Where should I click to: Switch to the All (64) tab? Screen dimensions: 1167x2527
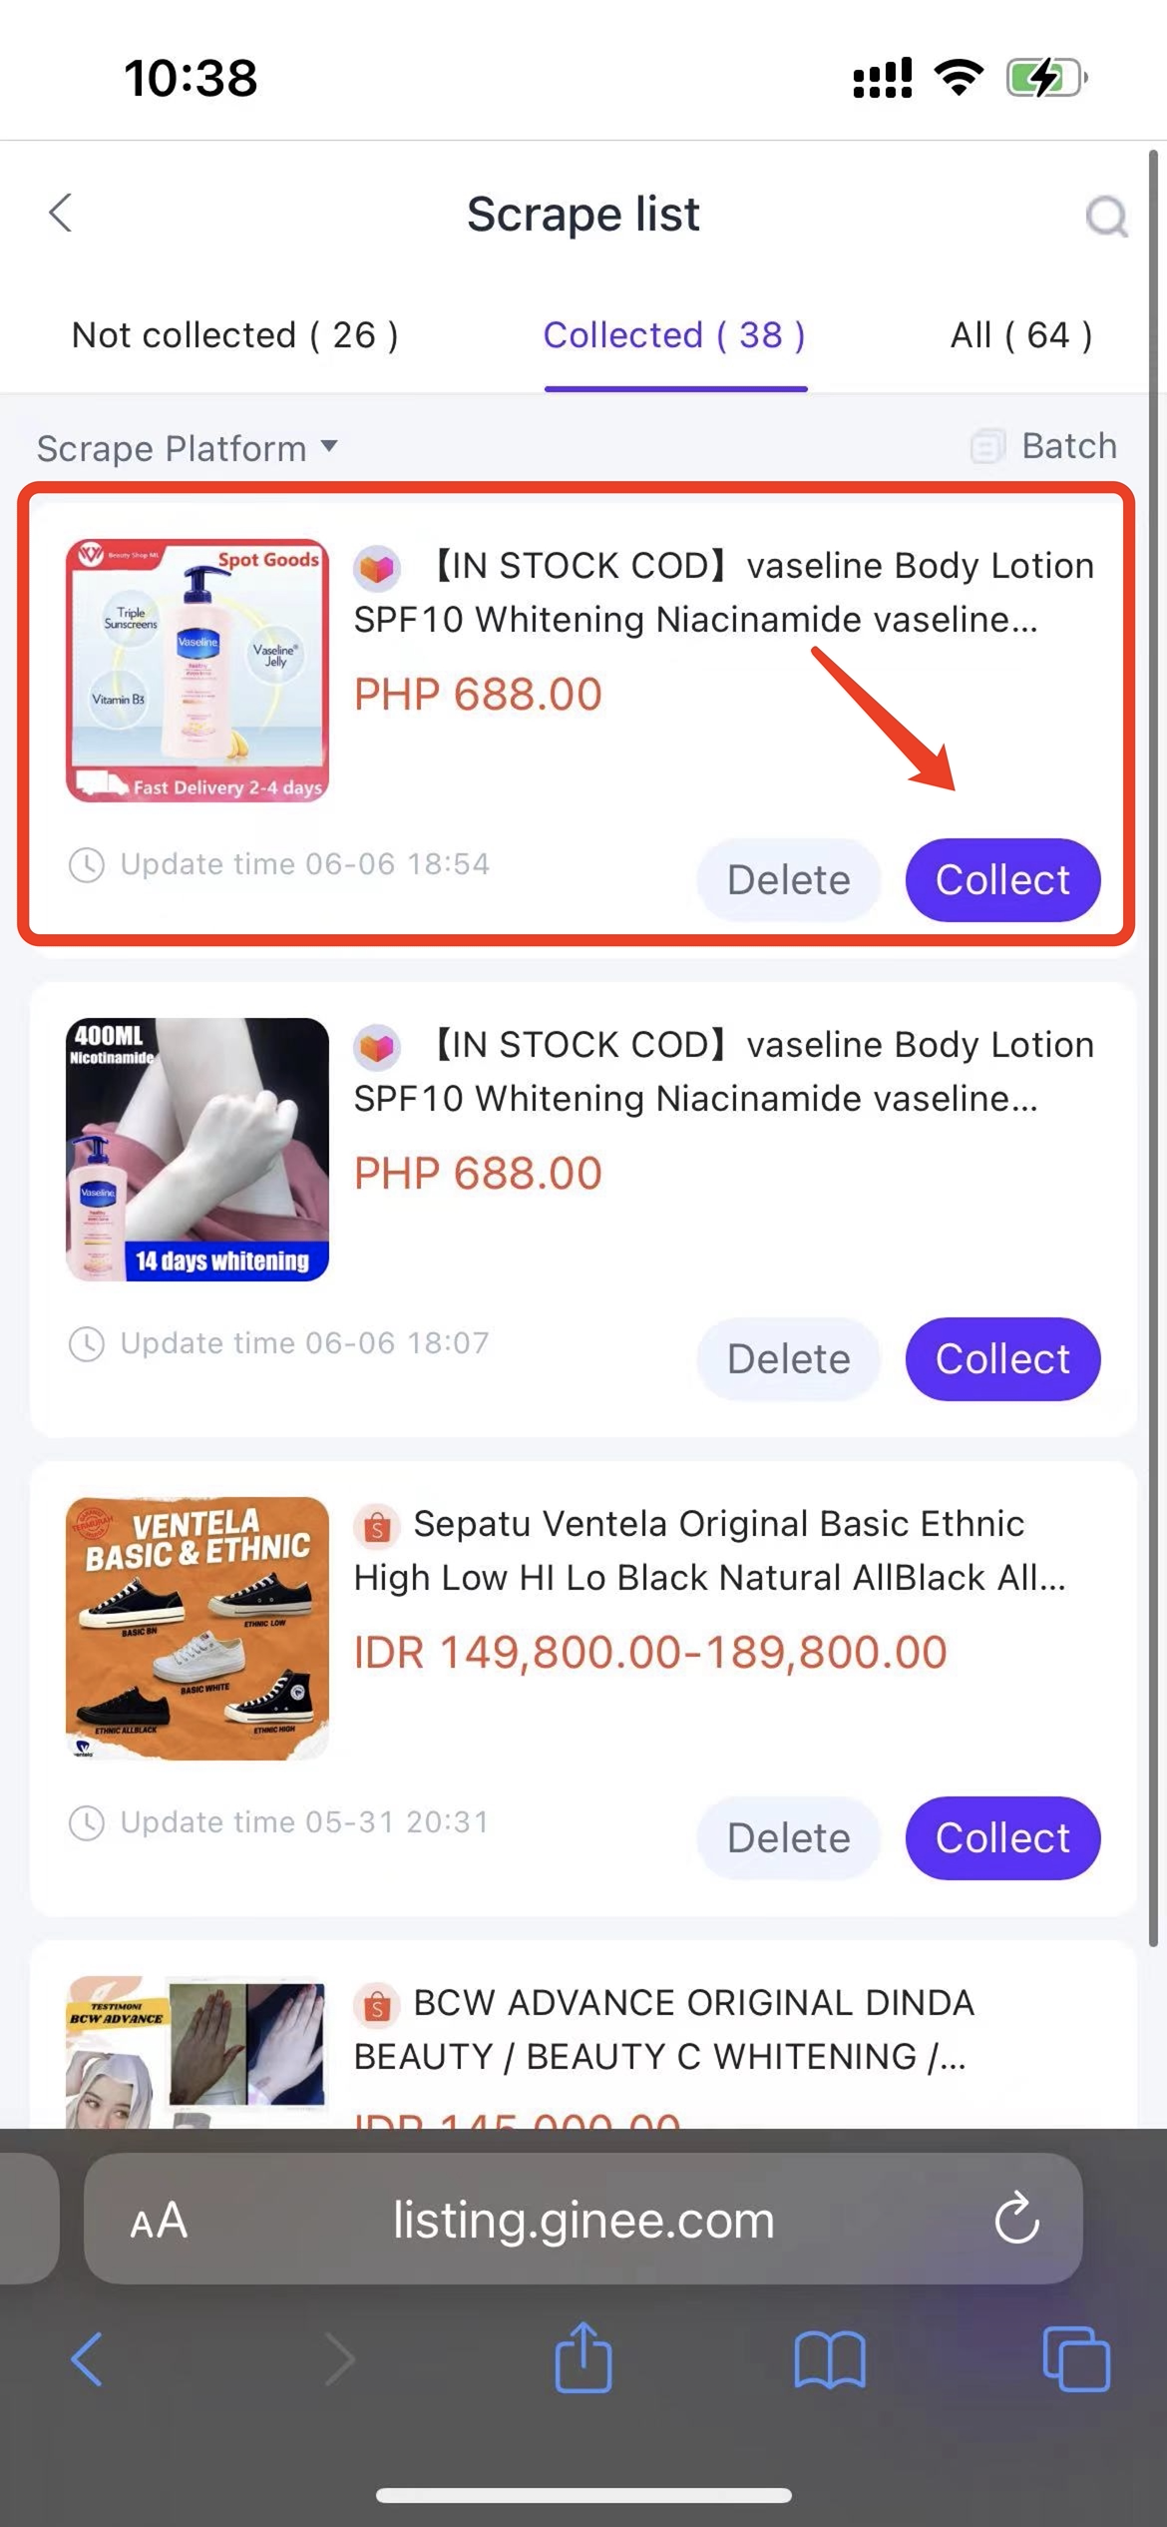pyautogui.click(x=1020, y=335)
